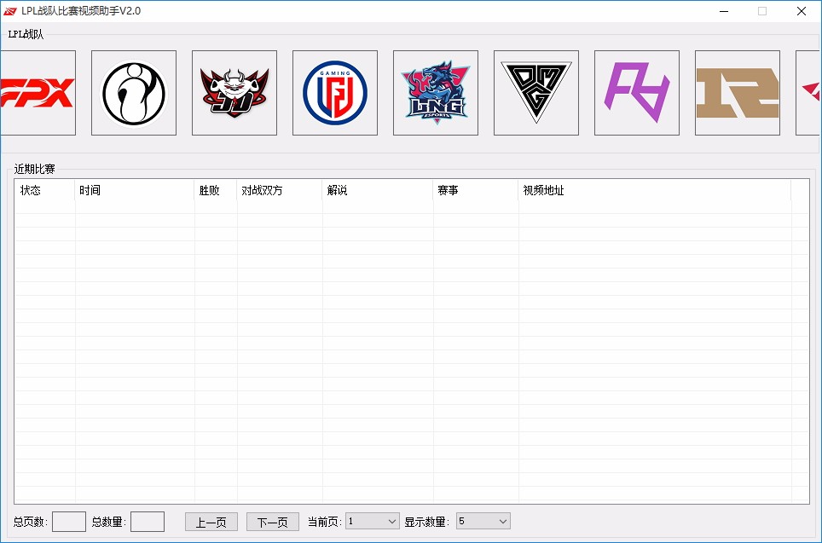This screenshot has width=822, height=543.
Task: Go to previous page with 上一页
Action: click(x=211, y=522)
